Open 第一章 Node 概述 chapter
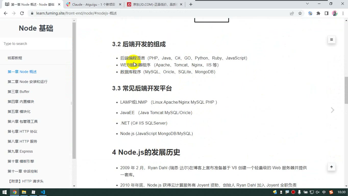The width and height of the screenshot is (348, 196). tap(22, 72)
